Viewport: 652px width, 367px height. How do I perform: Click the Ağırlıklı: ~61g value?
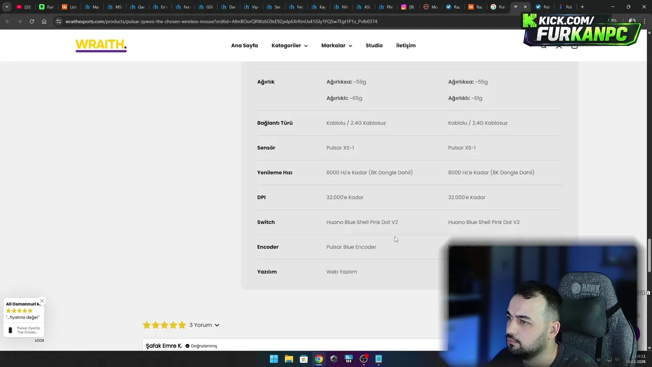pos(465,98)
